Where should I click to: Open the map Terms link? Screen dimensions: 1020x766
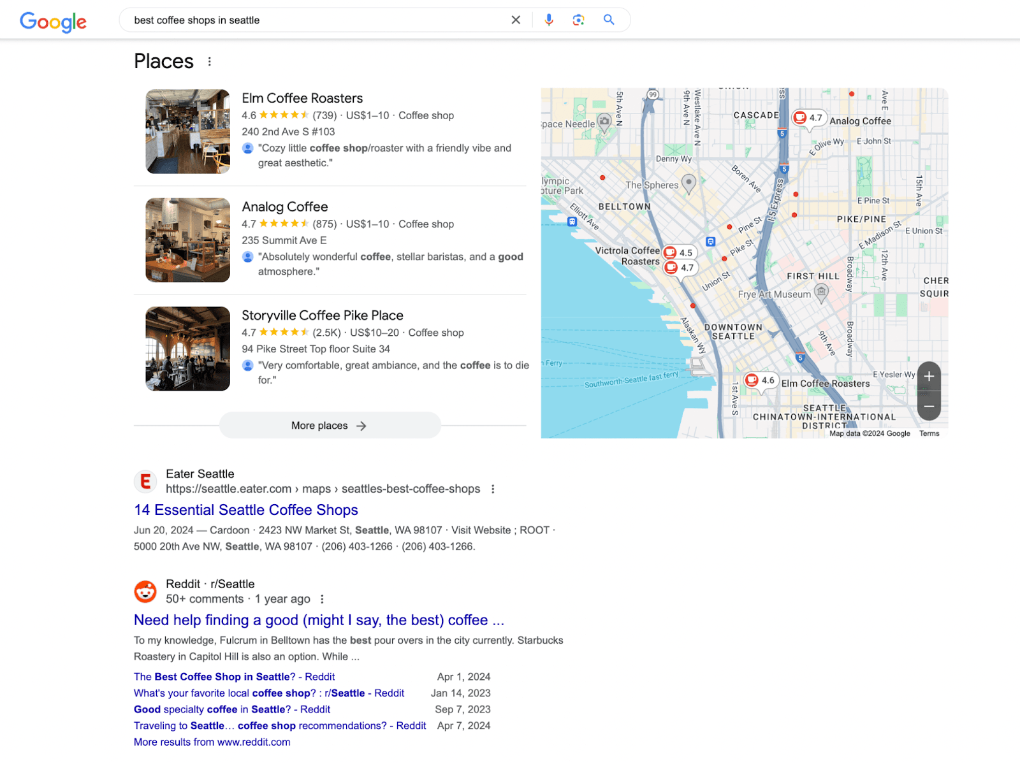coord(929,433)
